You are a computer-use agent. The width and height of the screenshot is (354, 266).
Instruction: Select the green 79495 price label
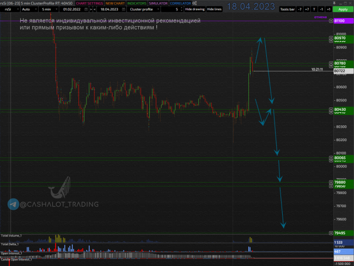[x=344, y=233]
